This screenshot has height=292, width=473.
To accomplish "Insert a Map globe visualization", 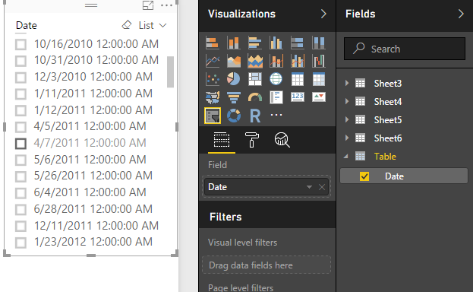I will point(276,79).
